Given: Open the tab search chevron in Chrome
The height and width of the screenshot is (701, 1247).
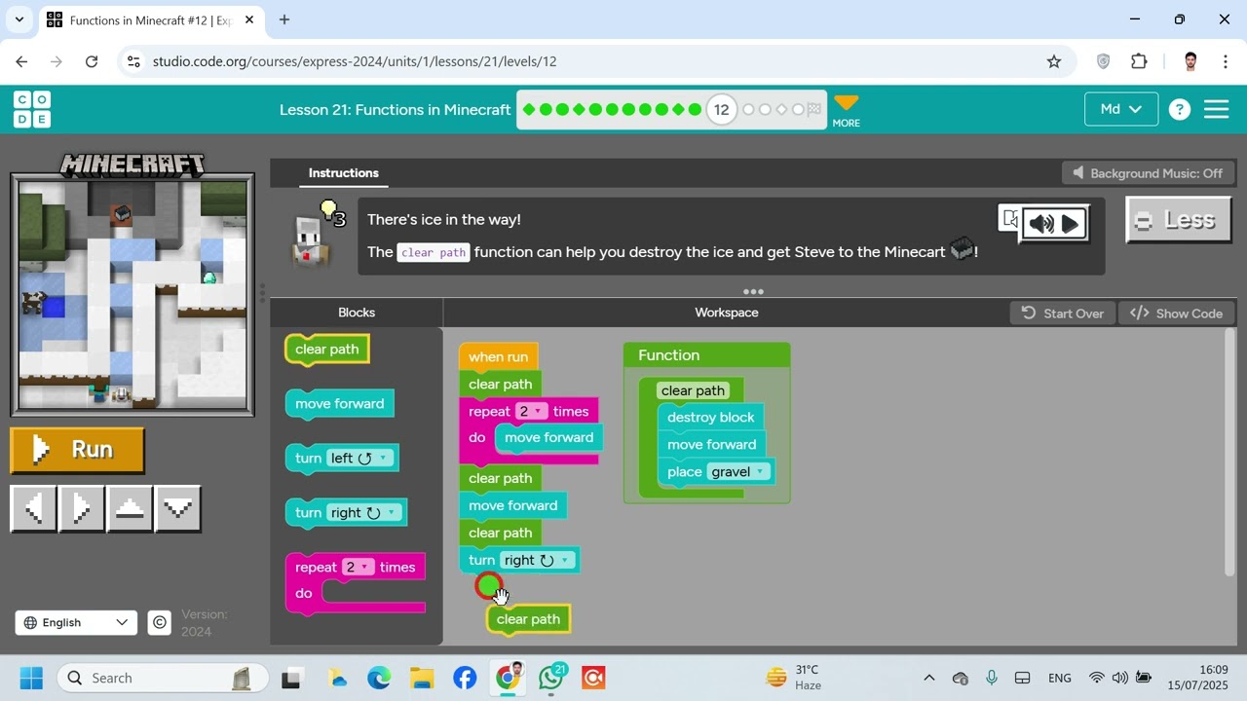Looking at the screenshot, I should tap(19, 19).
